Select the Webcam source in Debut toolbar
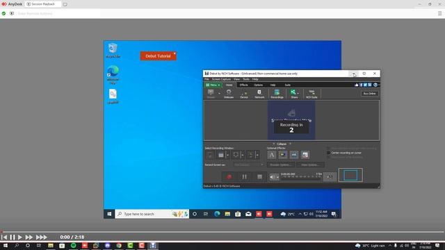The image size is (445, 250). [x=229, y=94]
